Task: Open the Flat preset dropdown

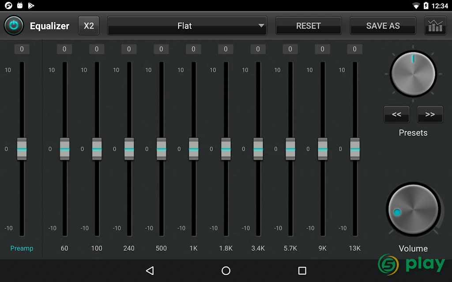Action: 187,26
